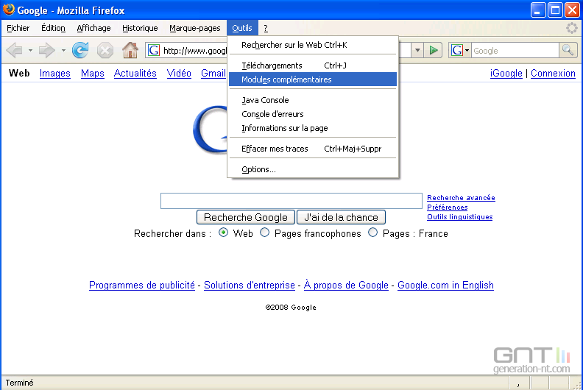The height and width of the screenshot is (390, 583).
Task: Open À propos de Google link
Action: (346, 286)
